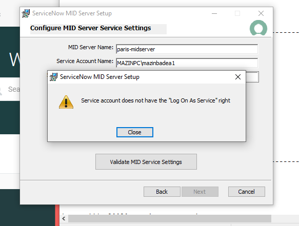The height and width of the screenshot is (226, 299).
Task: Close the main MID Server Setup window
Action: (x=261, y=13)
